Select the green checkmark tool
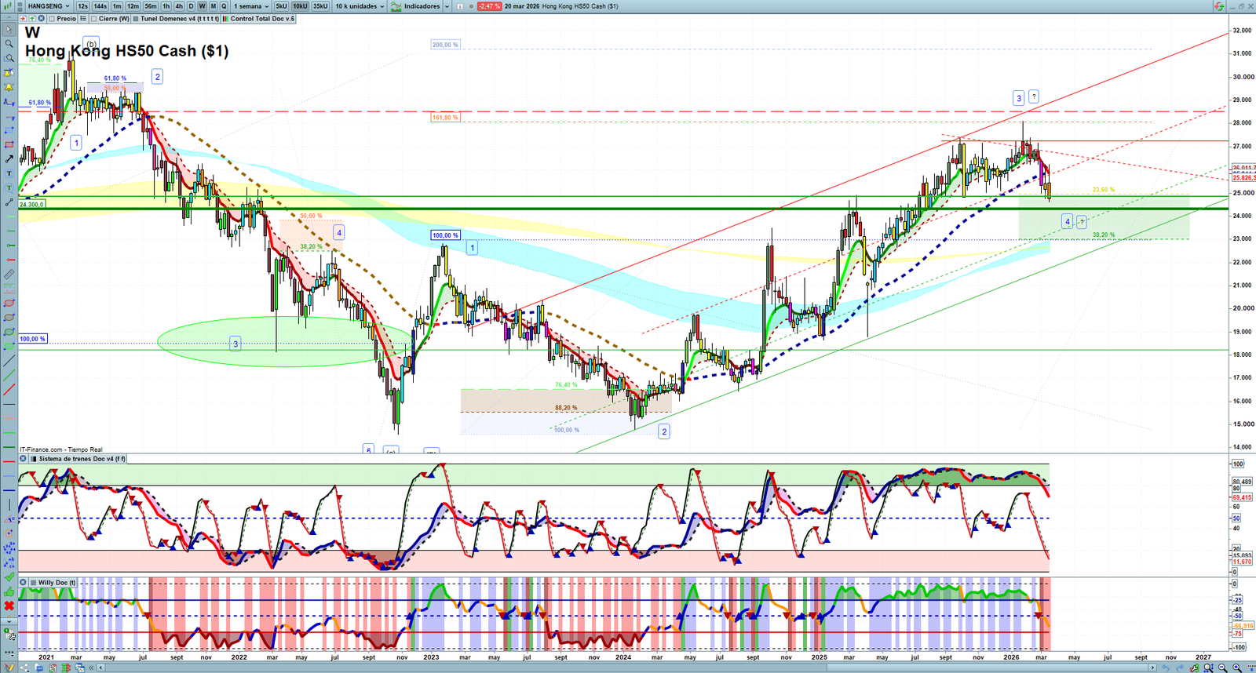1256x673 pixels. coord(9,577)
